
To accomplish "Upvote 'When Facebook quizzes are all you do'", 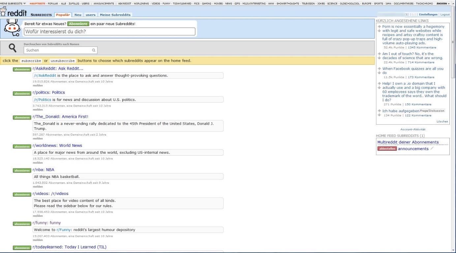I will click(x=380, y=69).
